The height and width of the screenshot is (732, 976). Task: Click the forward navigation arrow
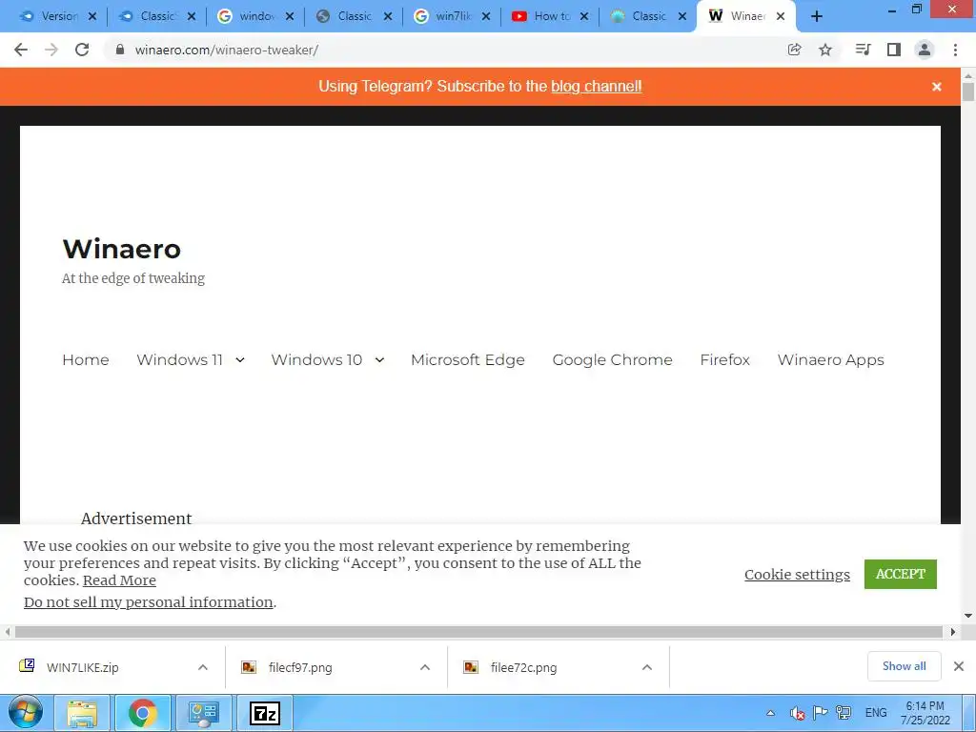coord(51,50)
